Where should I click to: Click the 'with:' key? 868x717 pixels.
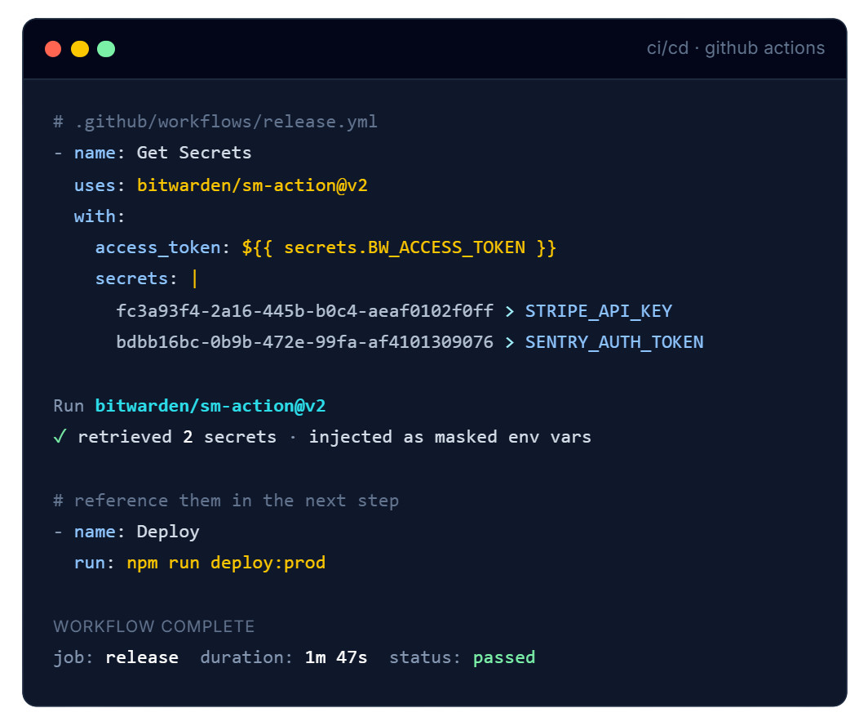tap(100, 216)
